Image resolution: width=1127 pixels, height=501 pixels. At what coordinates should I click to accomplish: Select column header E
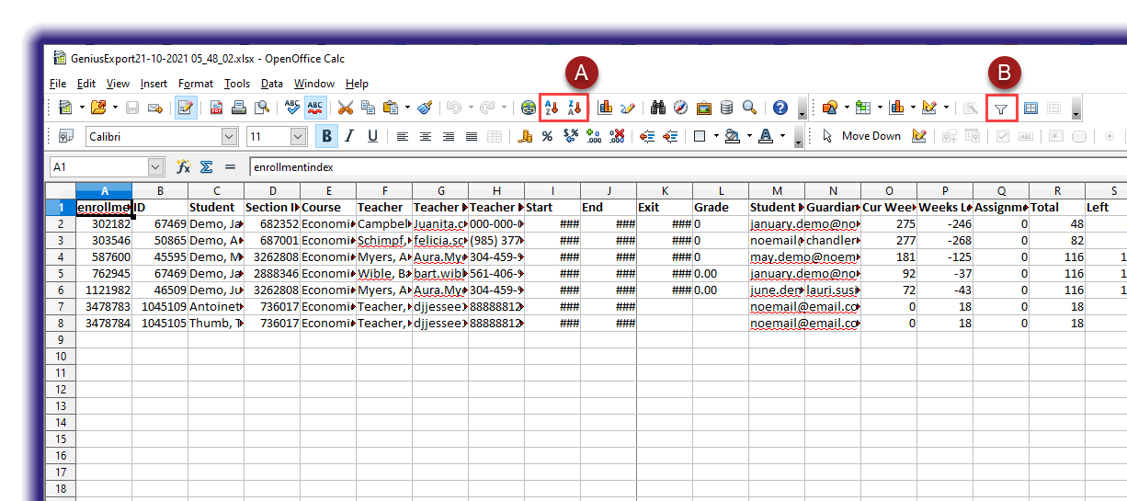[327, 191]
